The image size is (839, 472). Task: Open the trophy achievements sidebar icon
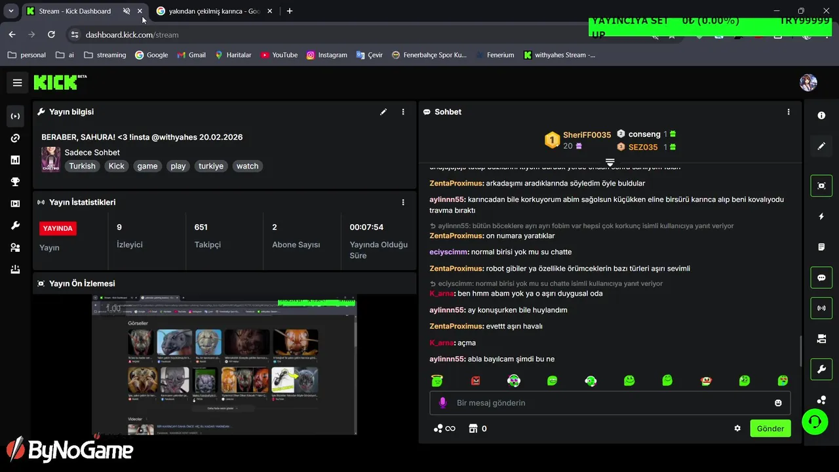[x=15, y=182]
